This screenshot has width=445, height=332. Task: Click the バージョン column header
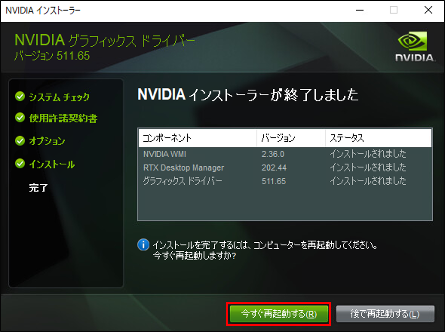click(291, 138)
